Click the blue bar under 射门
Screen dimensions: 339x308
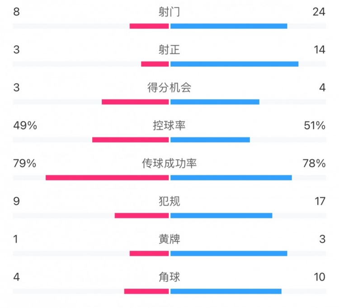[x=229, y=26]
